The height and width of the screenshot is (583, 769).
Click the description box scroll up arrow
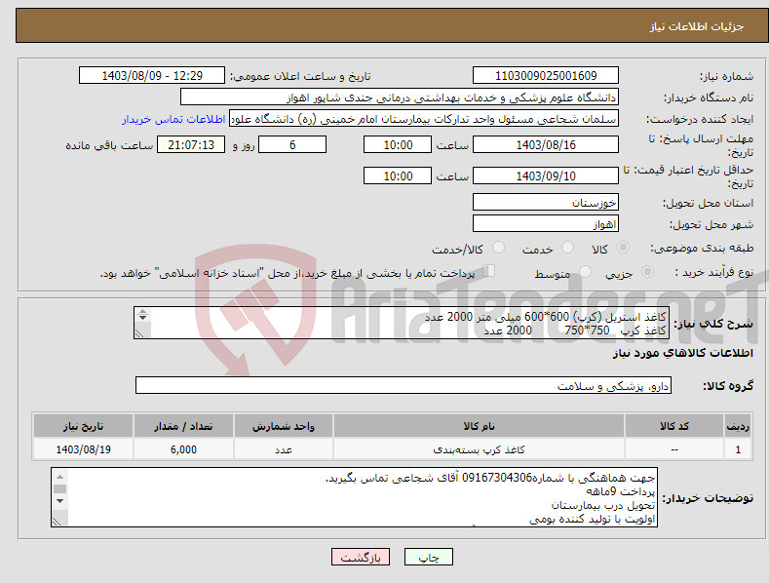click(142, 311)
